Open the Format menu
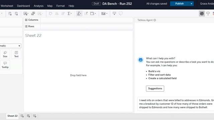Viewport: 214px width, 120px height. (x=61, y=6)
